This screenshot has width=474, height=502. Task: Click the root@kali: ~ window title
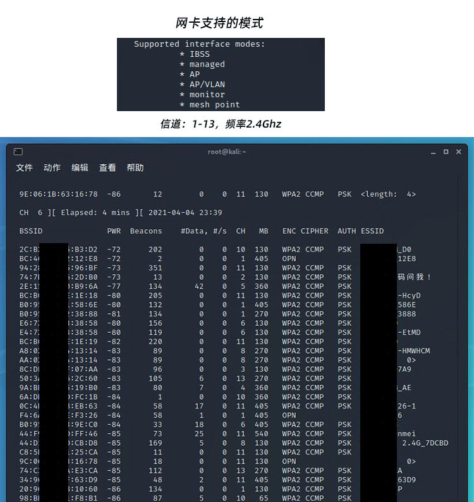point(227,152)
